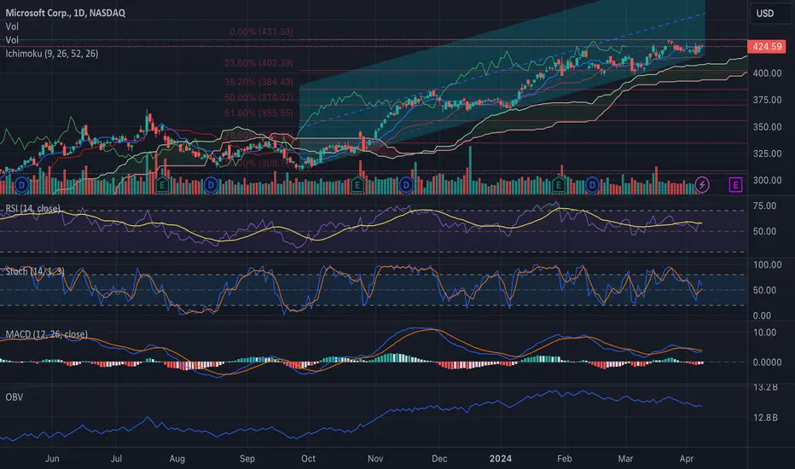
Task: Click the dividend marker in mid-November
Action: tap(406, 185)
